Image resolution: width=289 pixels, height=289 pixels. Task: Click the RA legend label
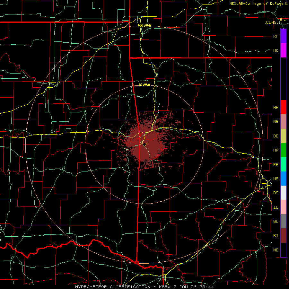pyautogui.click(x=276, y=165)
